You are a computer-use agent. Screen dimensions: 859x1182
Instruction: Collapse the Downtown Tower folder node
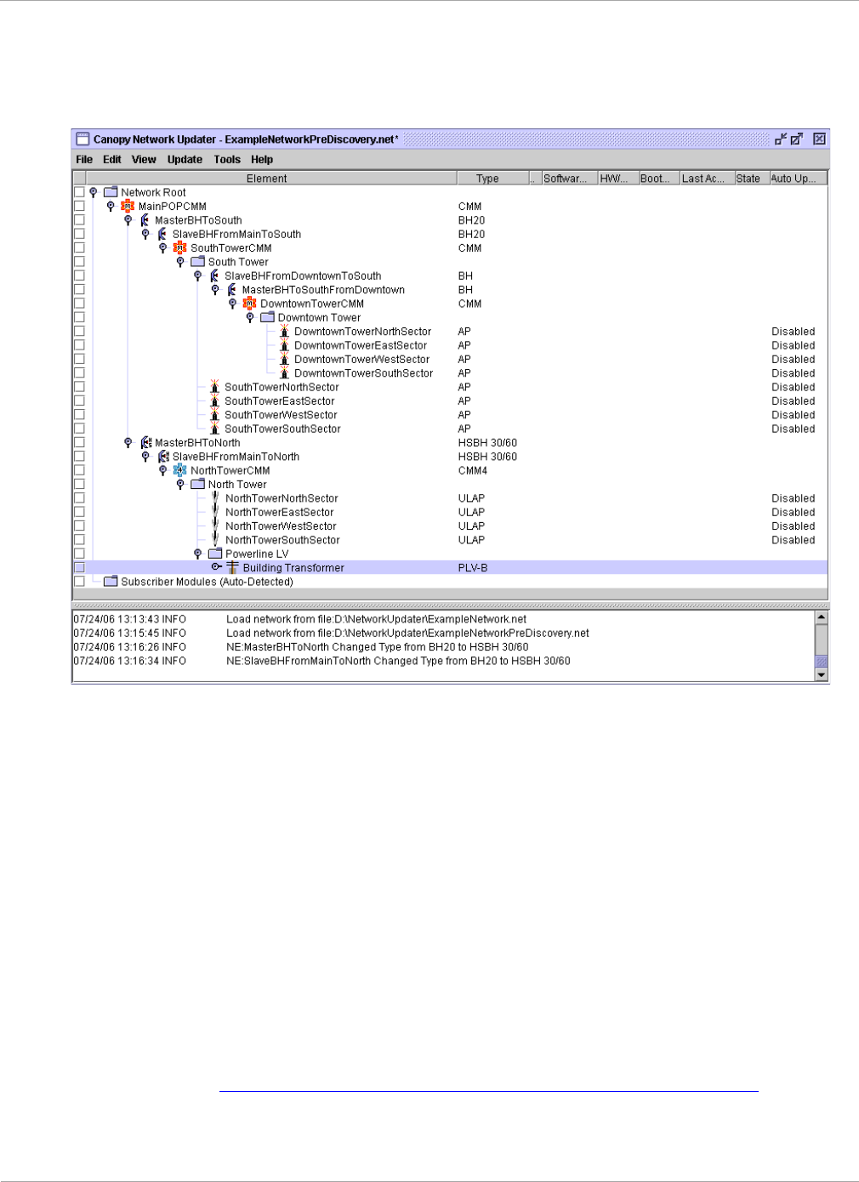click(250, 317)
